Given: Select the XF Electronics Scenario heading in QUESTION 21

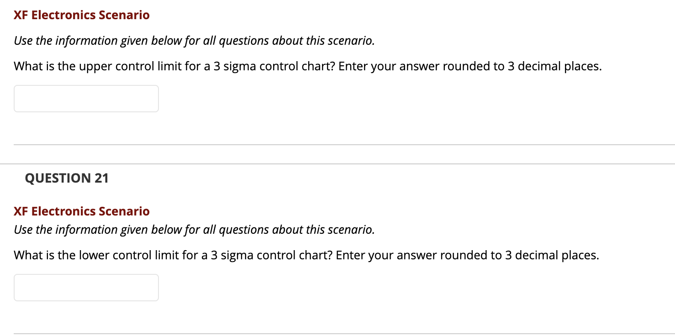Looking at the screenshot, I should pyautogui.click(x=81, y=211).
